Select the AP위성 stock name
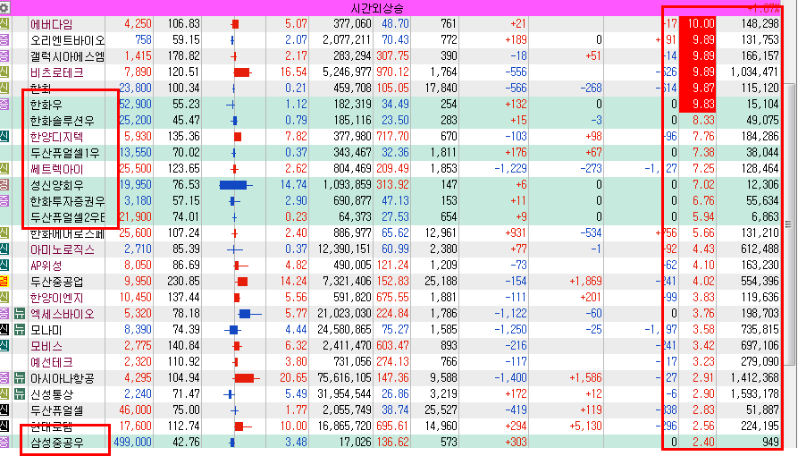 [46, 266]
